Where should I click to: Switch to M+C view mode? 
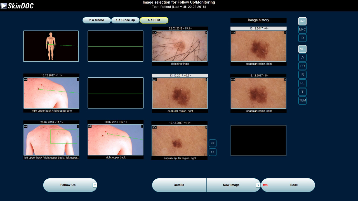coord(302,30)
